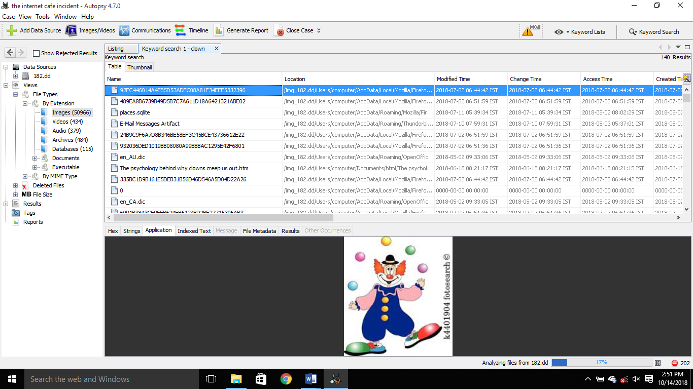Click the Add Data Source icon
Image resolution: width=693 pixels, height=389 pixels.
12,30
